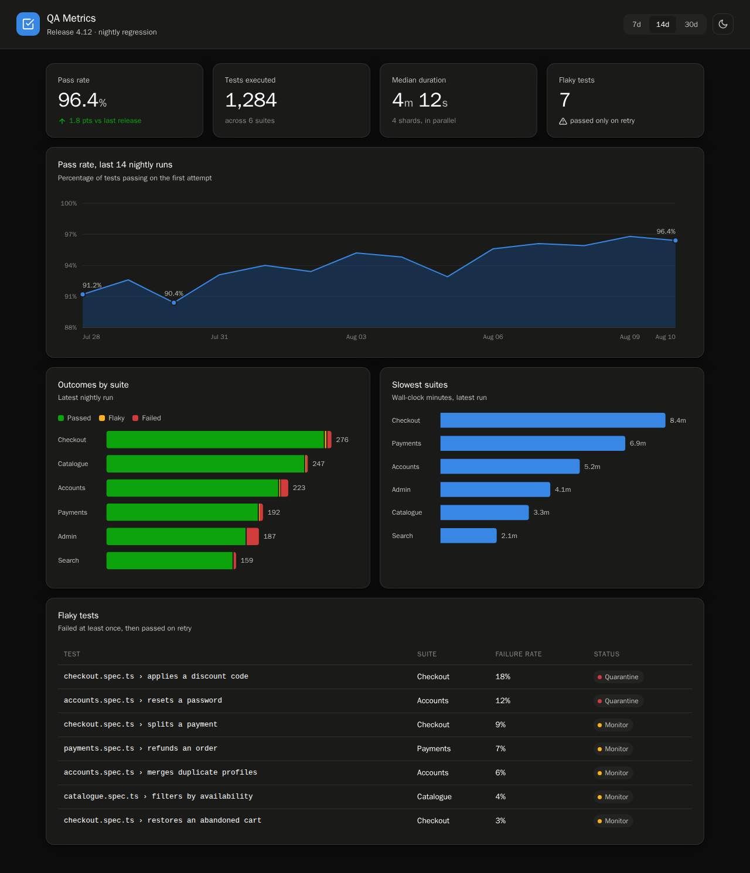This screenshot has width=750, height=873.
Task: Sort by the Suite column header
Action: 427,654
